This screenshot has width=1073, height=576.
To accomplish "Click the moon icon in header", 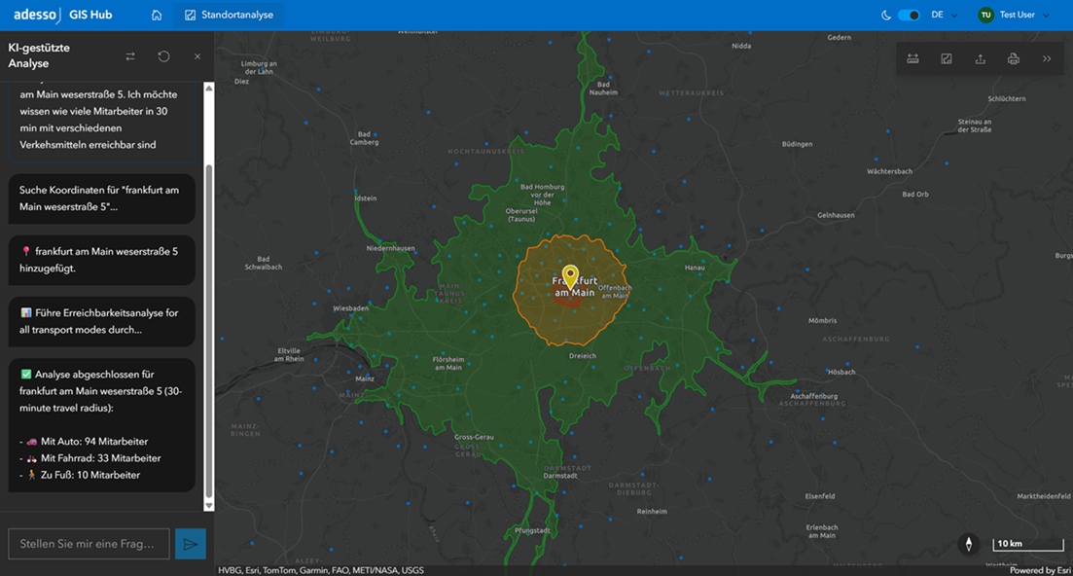I will 886,15.
